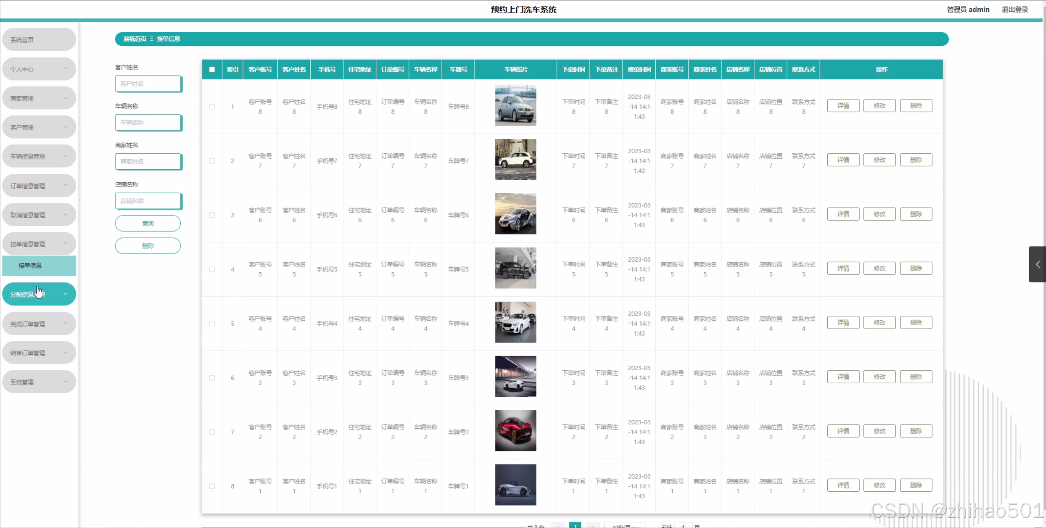1046x528 pixels.
Task: Click the white SUV vehicle picture
Action: [x=515, y=160]
